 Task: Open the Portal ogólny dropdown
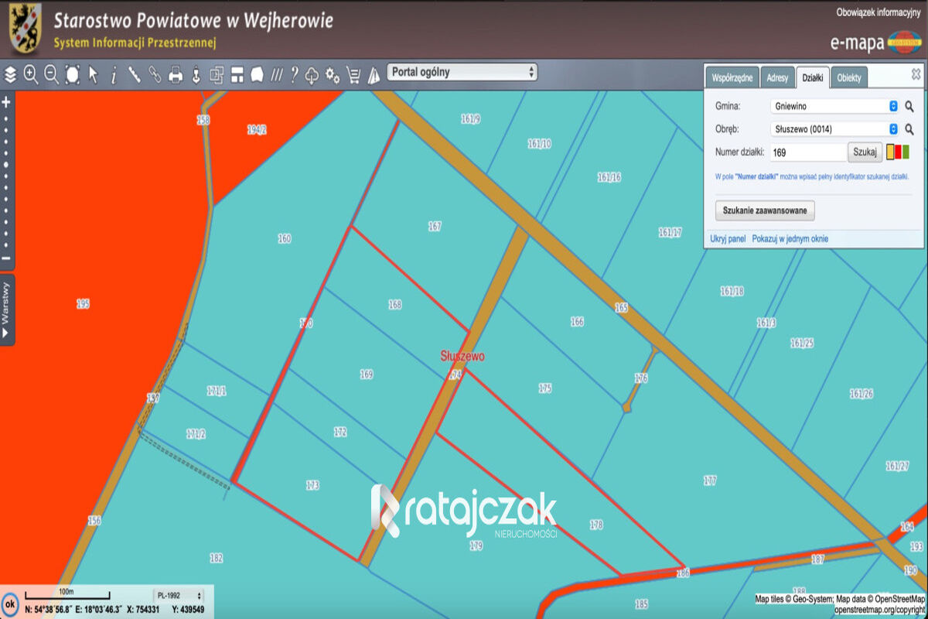click(x=462, y=72)
